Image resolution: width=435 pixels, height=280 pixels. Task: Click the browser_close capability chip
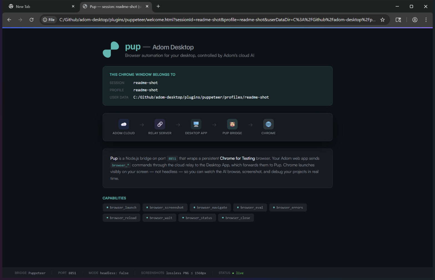[236, 218]
